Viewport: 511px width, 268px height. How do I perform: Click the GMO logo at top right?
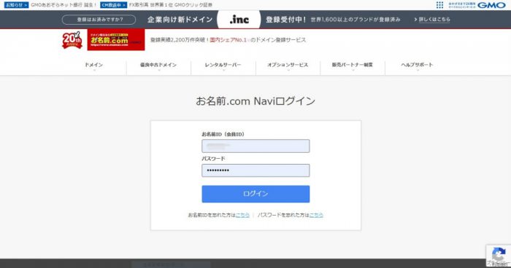coord(491,5)
